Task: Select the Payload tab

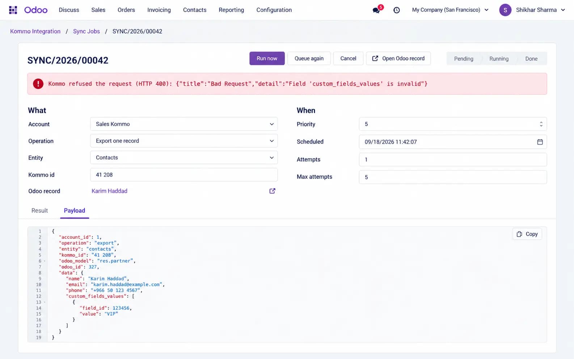Action: pos(75,211)
